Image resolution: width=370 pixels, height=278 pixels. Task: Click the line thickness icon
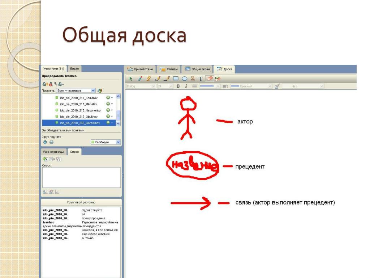click(x=194, y=86)
